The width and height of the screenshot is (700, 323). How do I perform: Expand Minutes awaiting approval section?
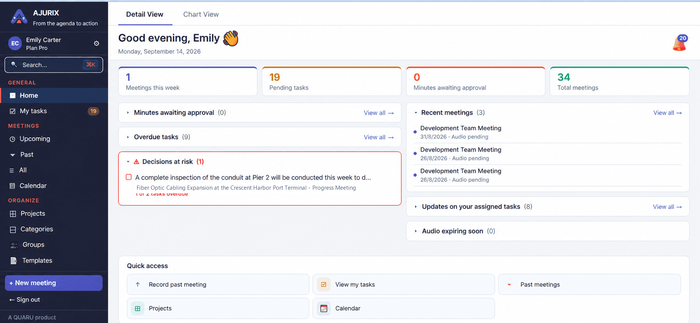point(128,112)
